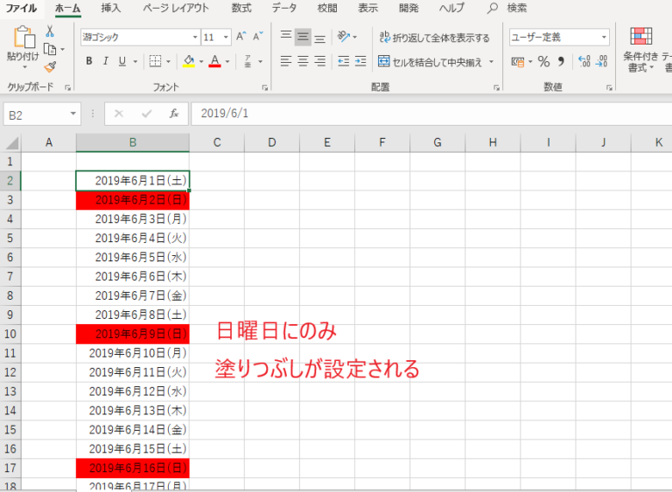Increase font size with larger A

tap(241, 37)
